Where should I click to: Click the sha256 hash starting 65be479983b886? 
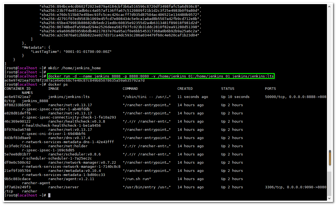(120, 23)
